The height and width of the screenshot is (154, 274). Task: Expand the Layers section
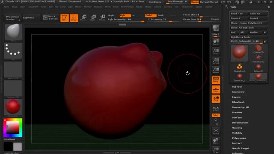coord(236,97)
